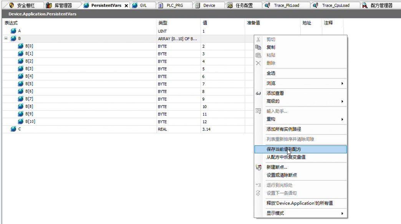
Task: Click the globe icon next to B[1]
Action: coord(20,53)
